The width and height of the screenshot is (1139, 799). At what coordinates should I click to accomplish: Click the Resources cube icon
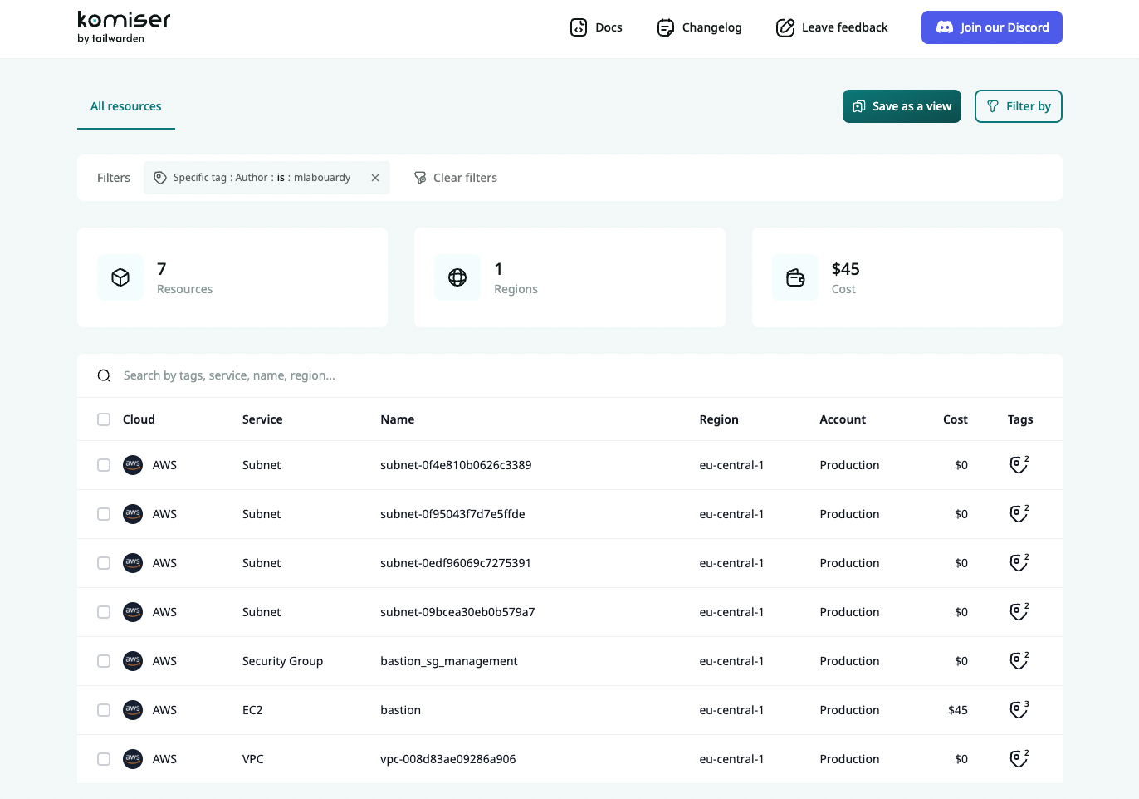(x=120, y=277)
